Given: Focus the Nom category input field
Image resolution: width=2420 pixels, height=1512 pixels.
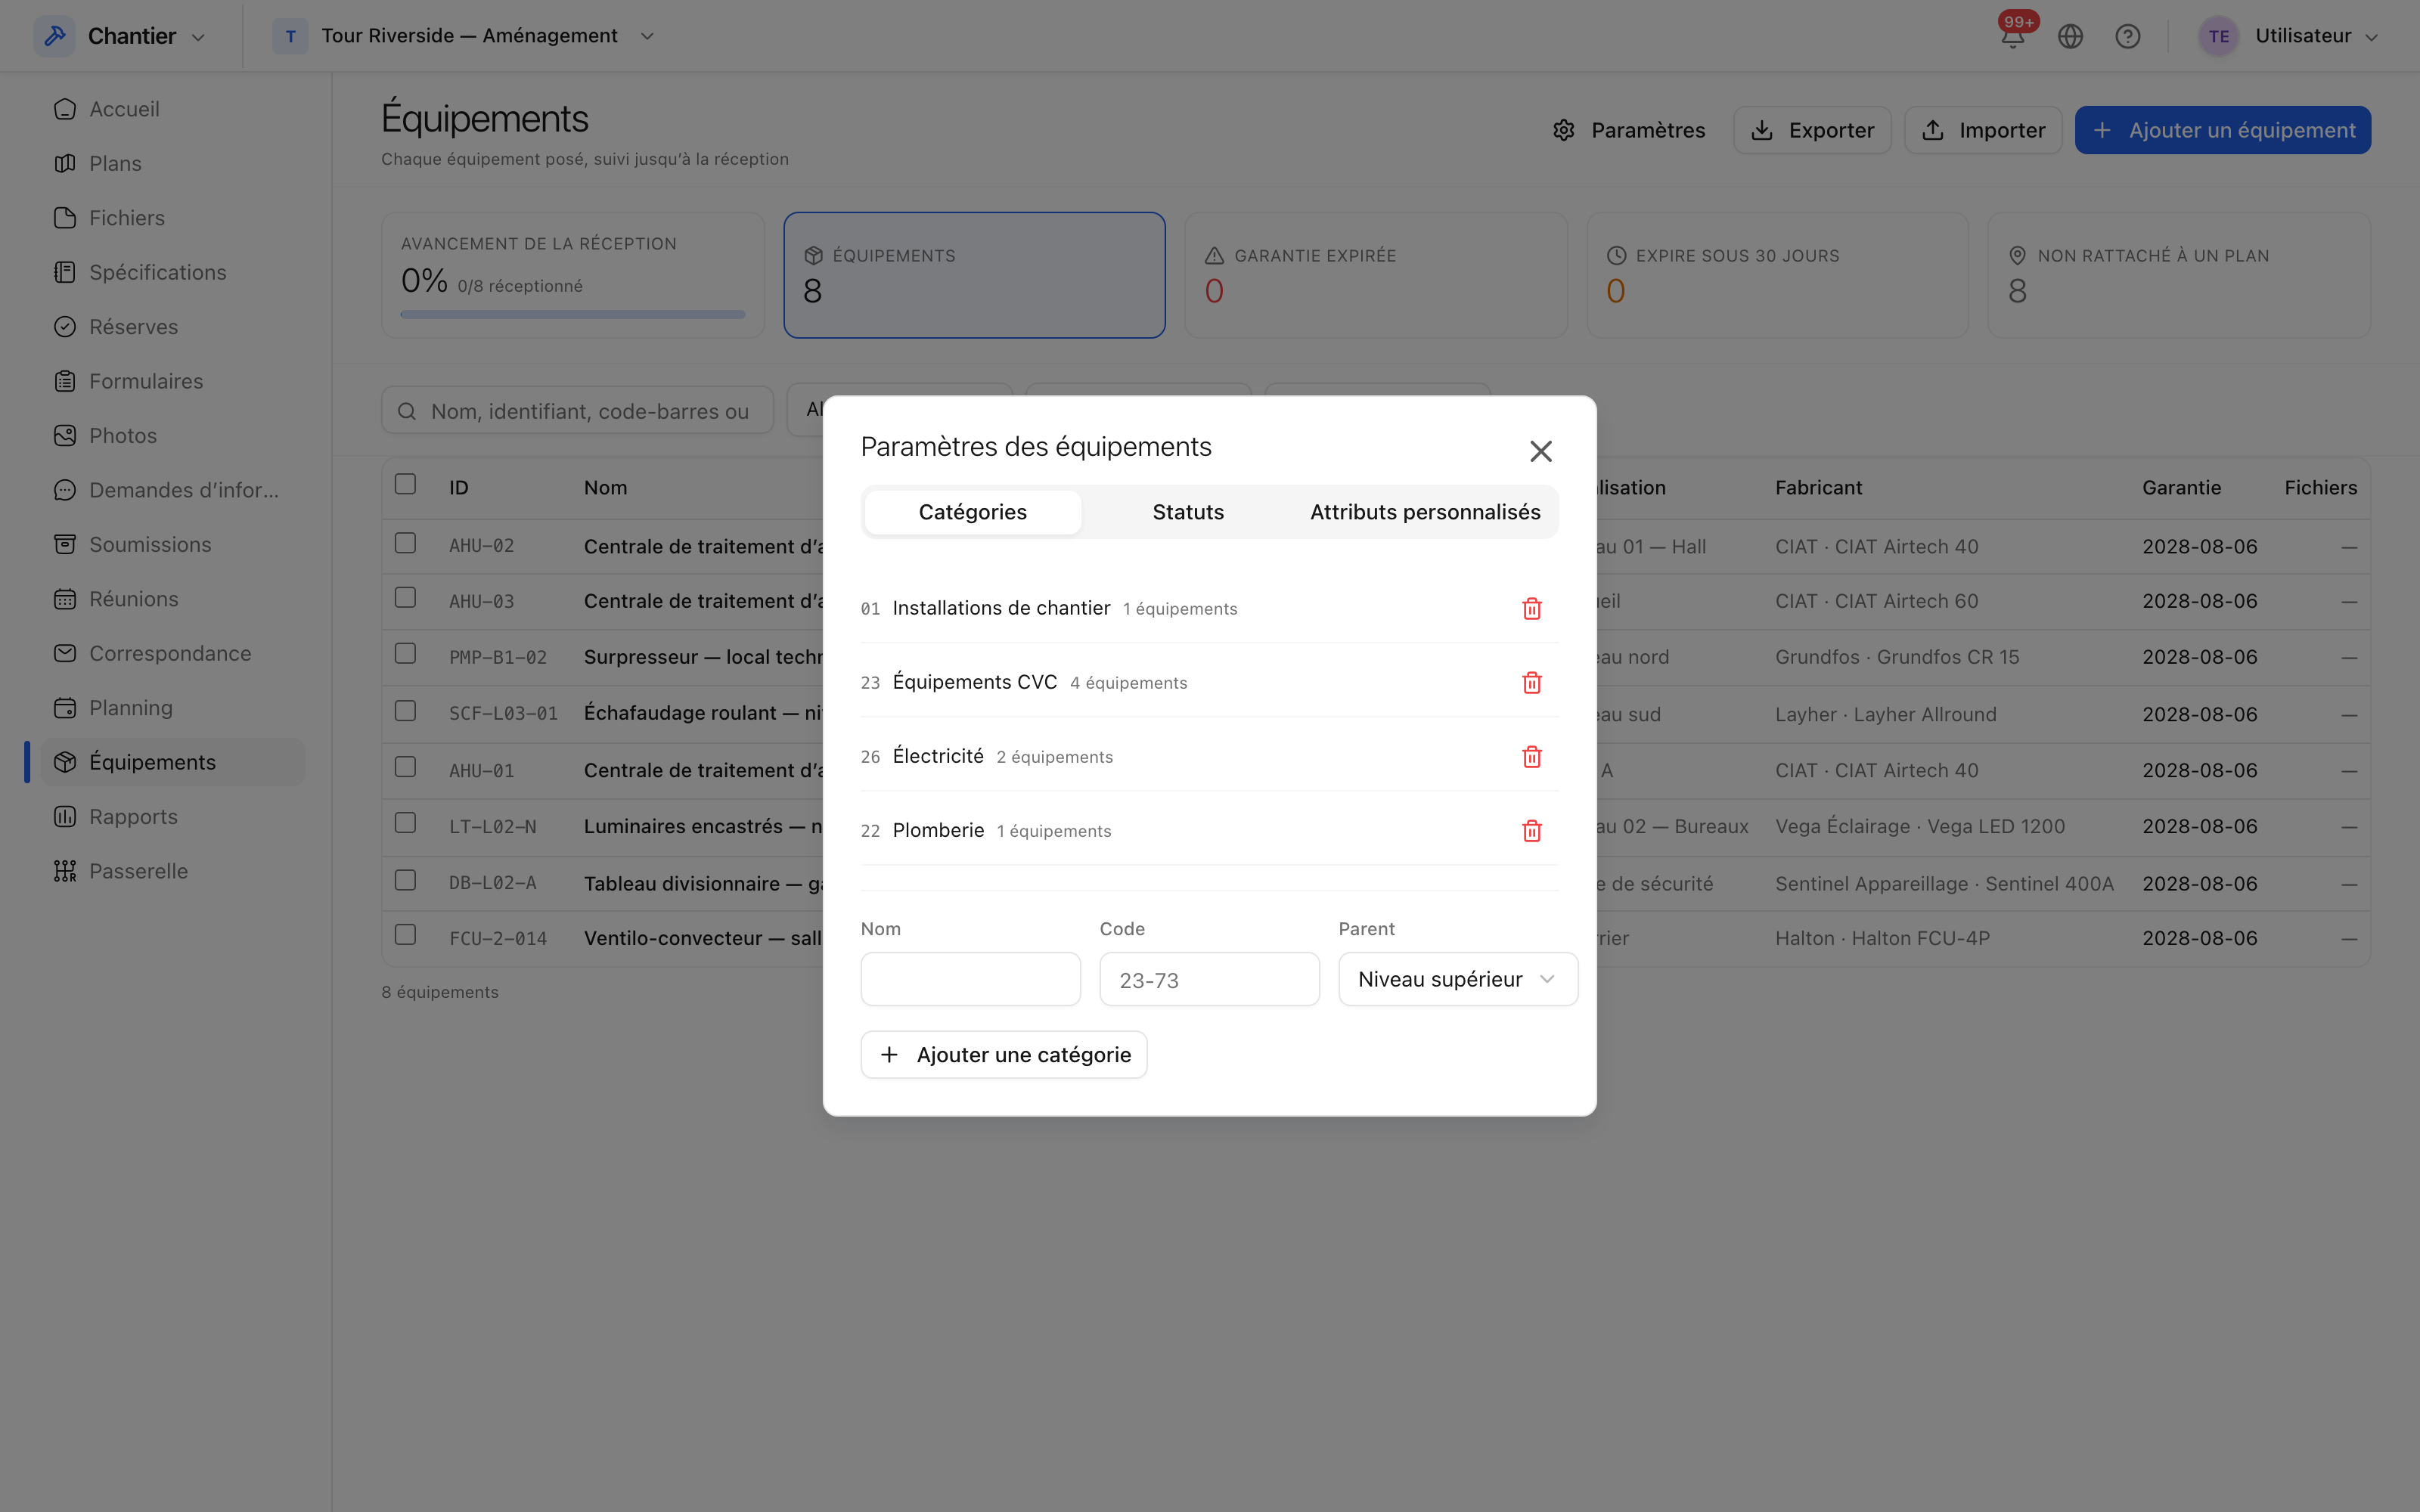Looking at the screenshot, I should coord(970,979).
